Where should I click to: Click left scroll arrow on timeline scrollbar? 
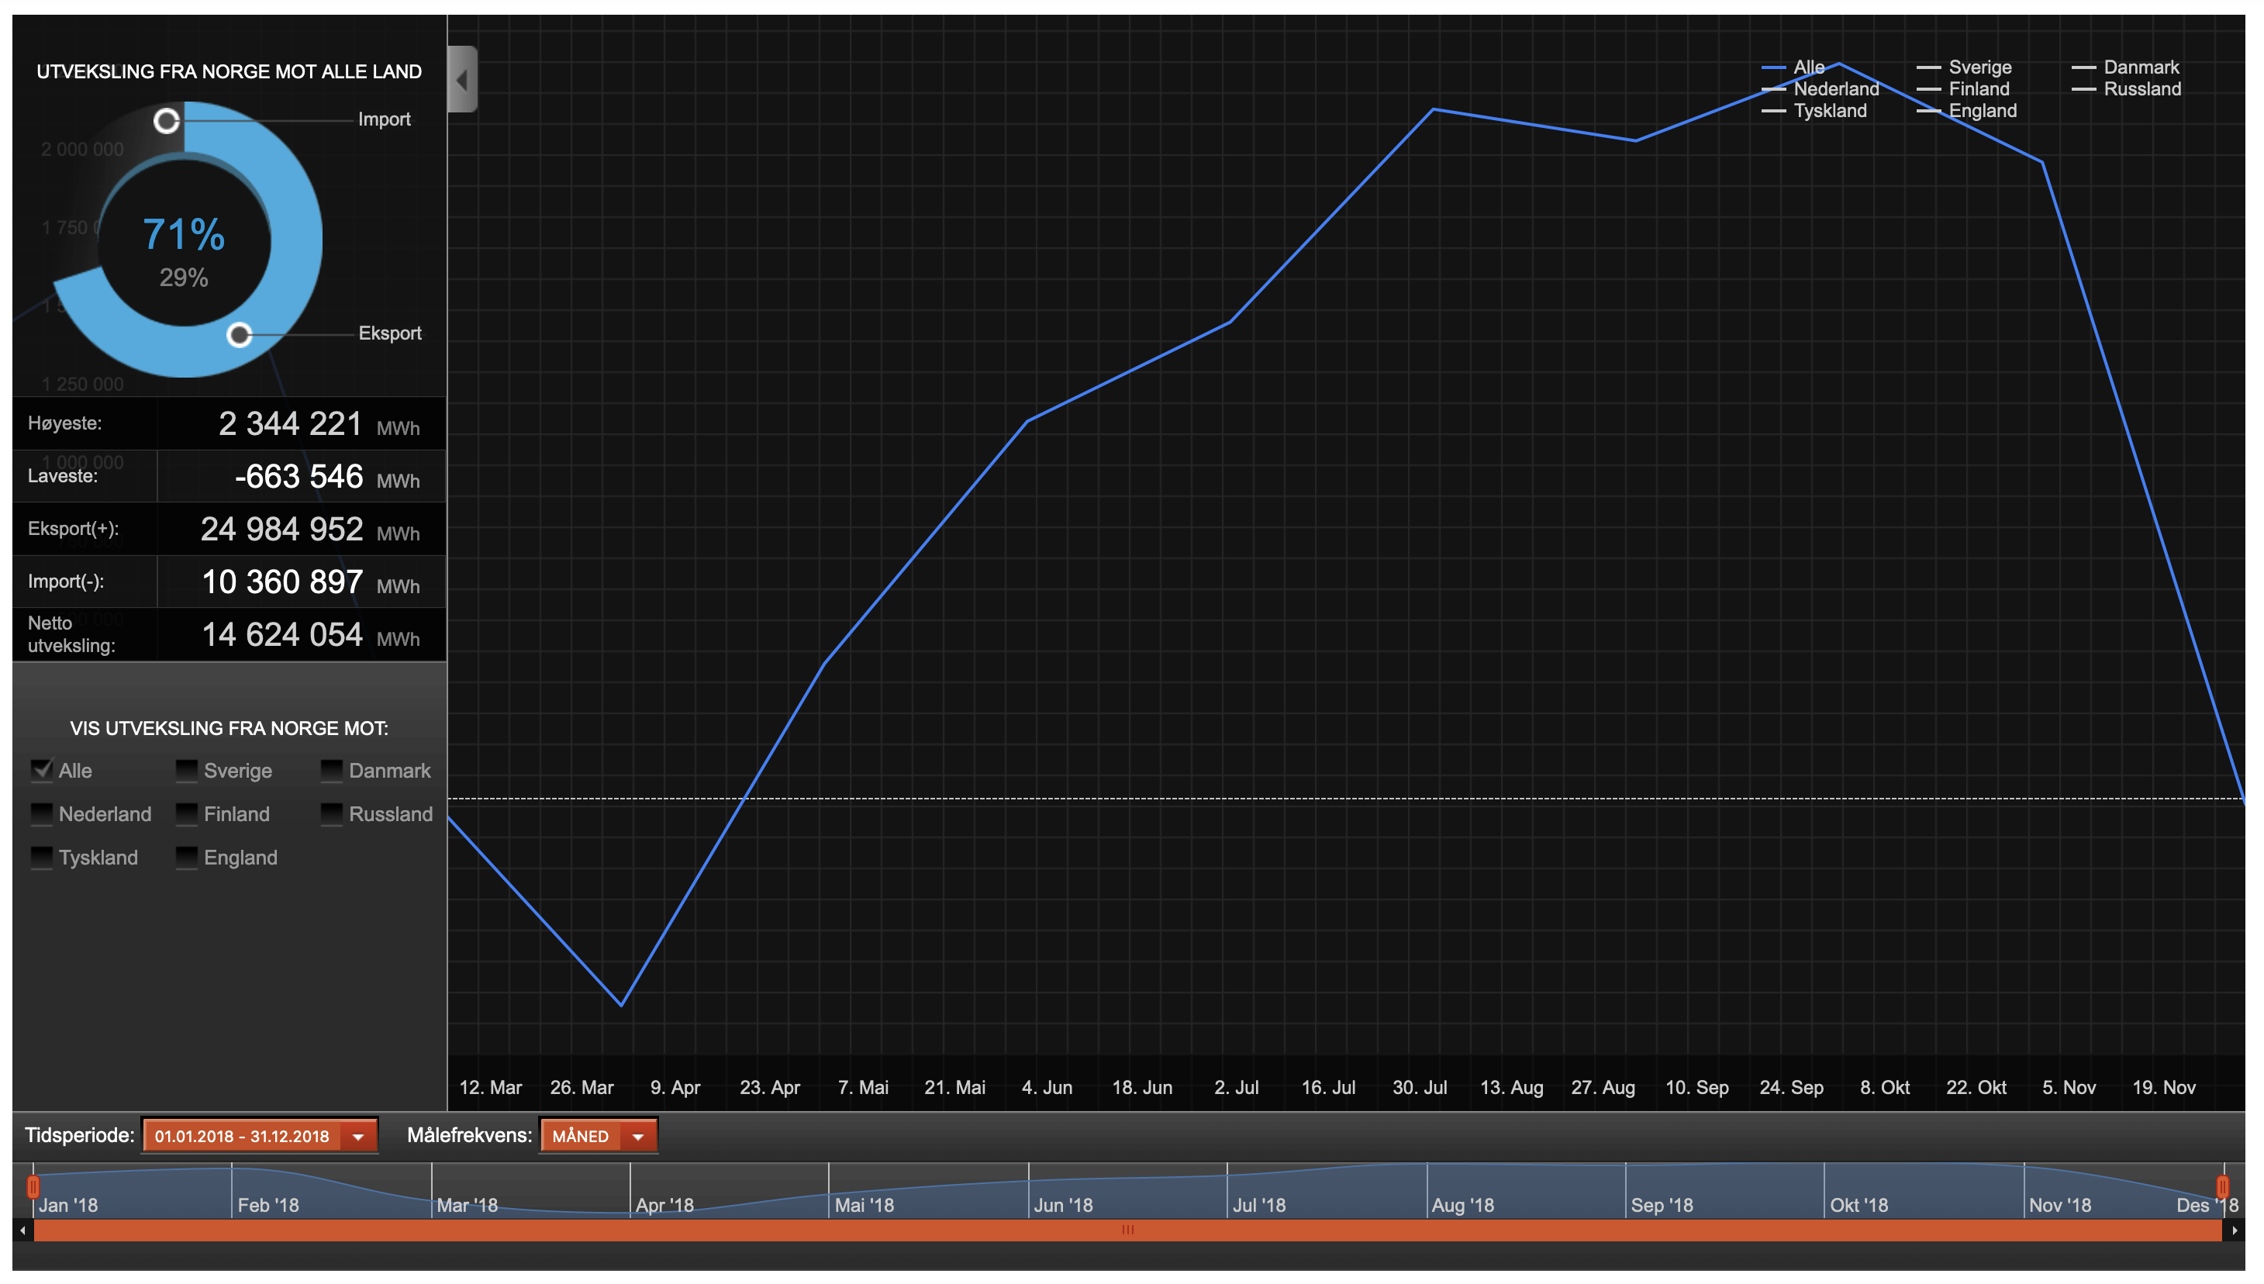pyautogui.click(x=23, y=1230)
